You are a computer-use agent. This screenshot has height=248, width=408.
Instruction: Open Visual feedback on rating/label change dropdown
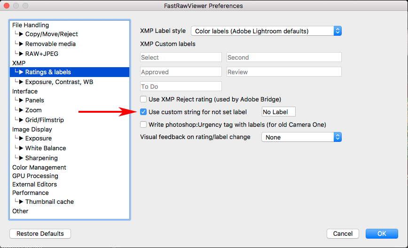[301, 137]
